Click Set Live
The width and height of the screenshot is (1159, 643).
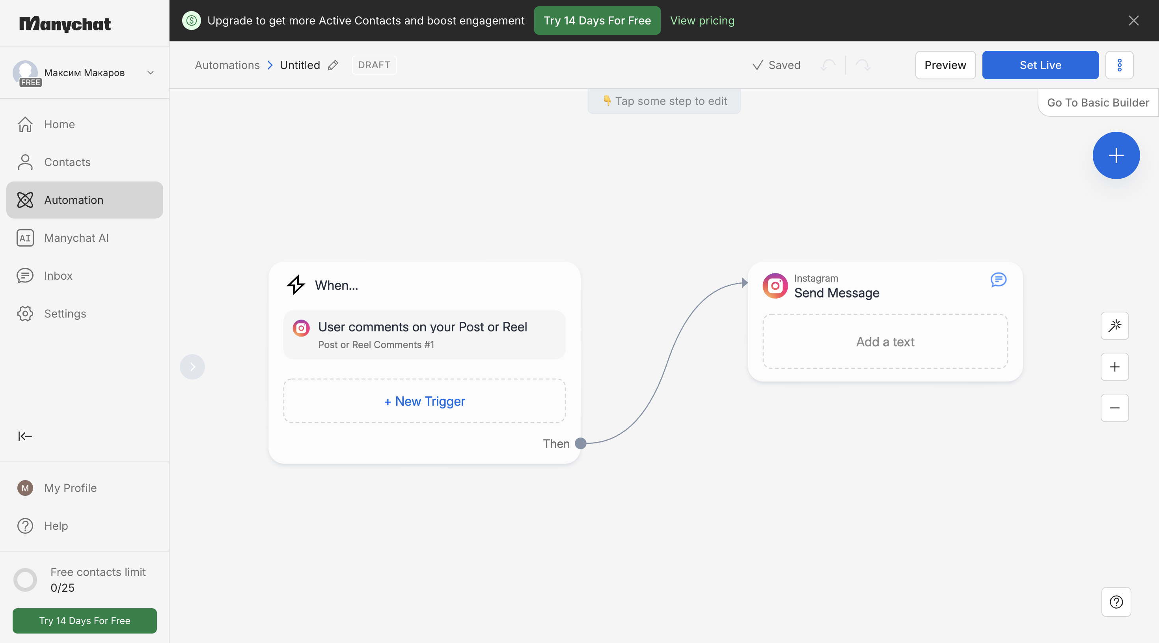1040,65
